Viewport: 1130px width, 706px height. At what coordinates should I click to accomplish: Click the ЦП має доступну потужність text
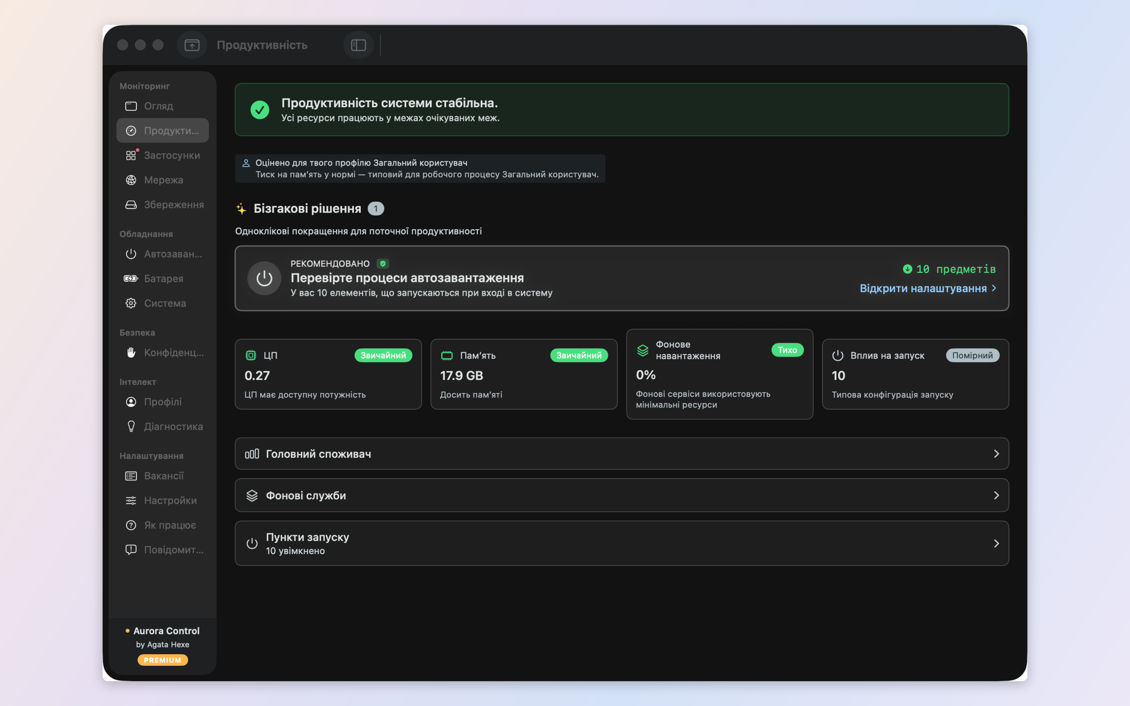(x=305, y=395)
